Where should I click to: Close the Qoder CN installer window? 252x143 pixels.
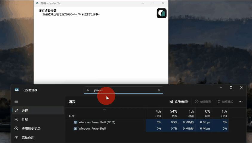coord(163,3)
